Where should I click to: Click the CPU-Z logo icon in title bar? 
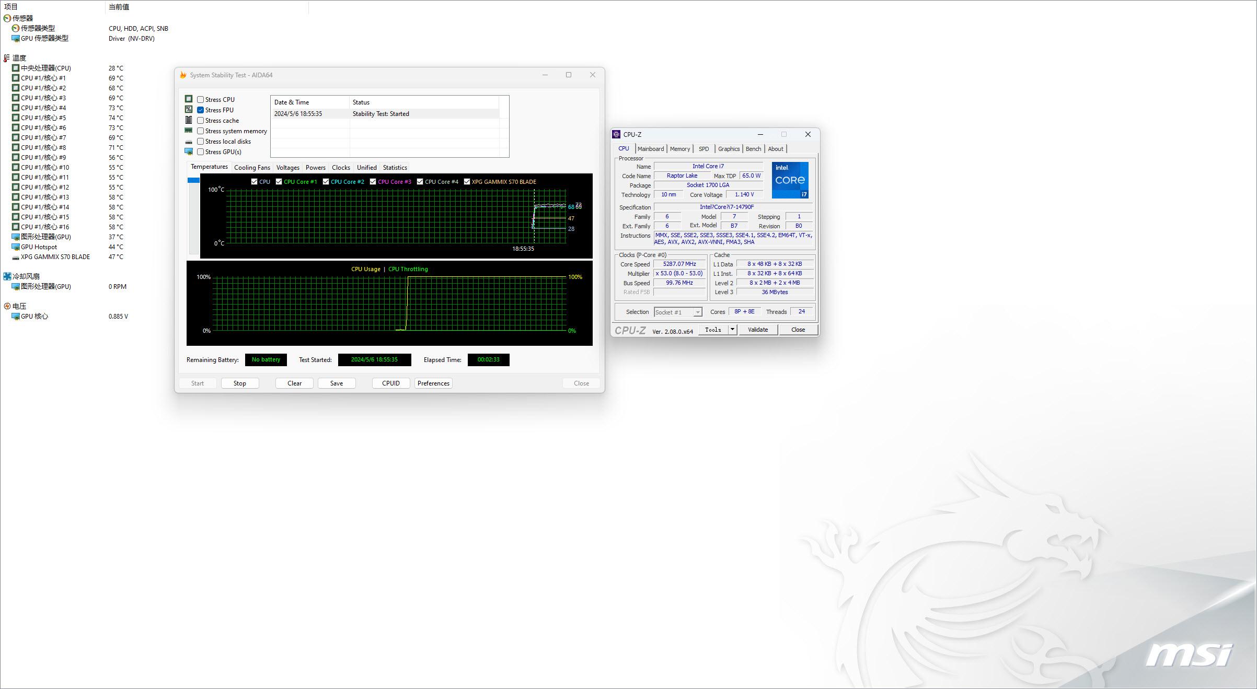(x=617, y=134)
